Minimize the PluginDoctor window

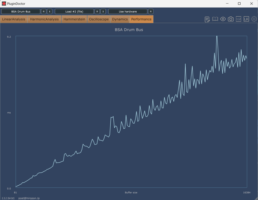point(227,4)
